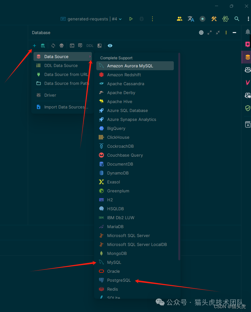This screenshot has width=251, height=312.
Task: Select Apache Hive
Action: (x=135, y=102)
